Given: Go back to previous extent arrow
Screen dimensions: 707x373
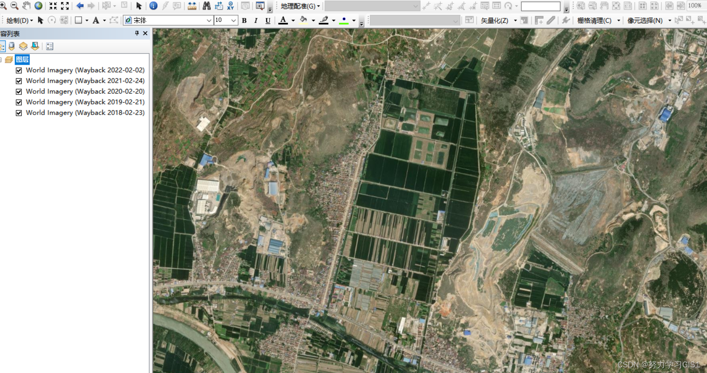Looking at the screenshot, I should tap(80, 6).
